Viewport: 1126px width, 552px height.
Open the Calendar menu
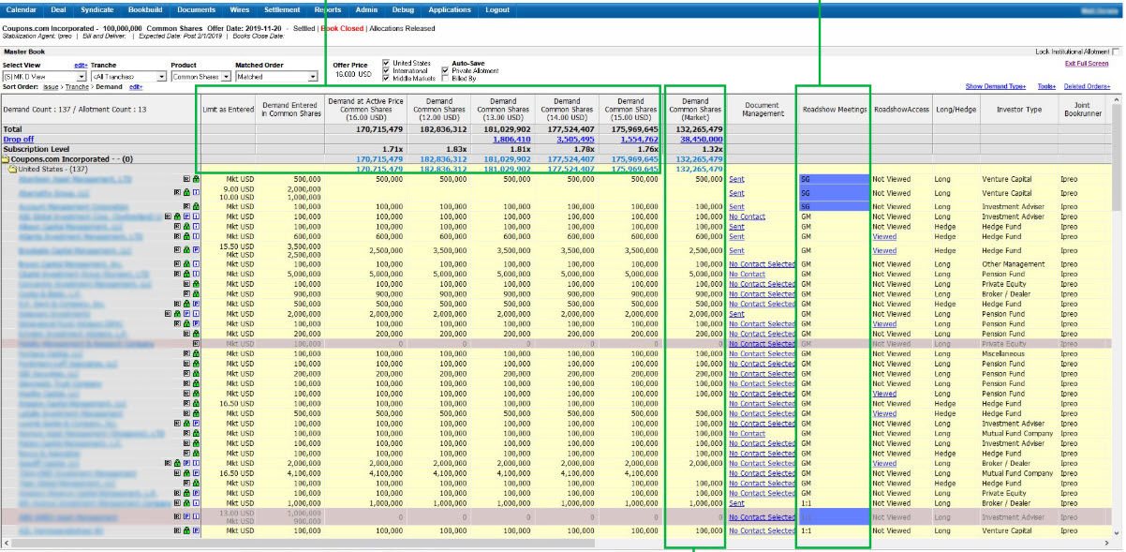point(22,9)
